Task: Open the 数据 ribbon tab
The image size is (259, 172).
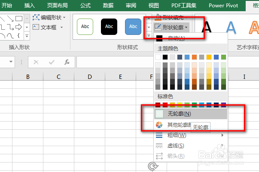Action: (108, 6)
